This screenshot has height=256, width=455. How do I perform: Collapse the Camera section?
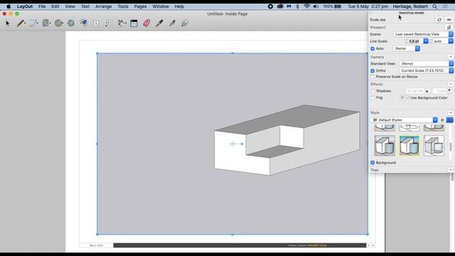450,57
